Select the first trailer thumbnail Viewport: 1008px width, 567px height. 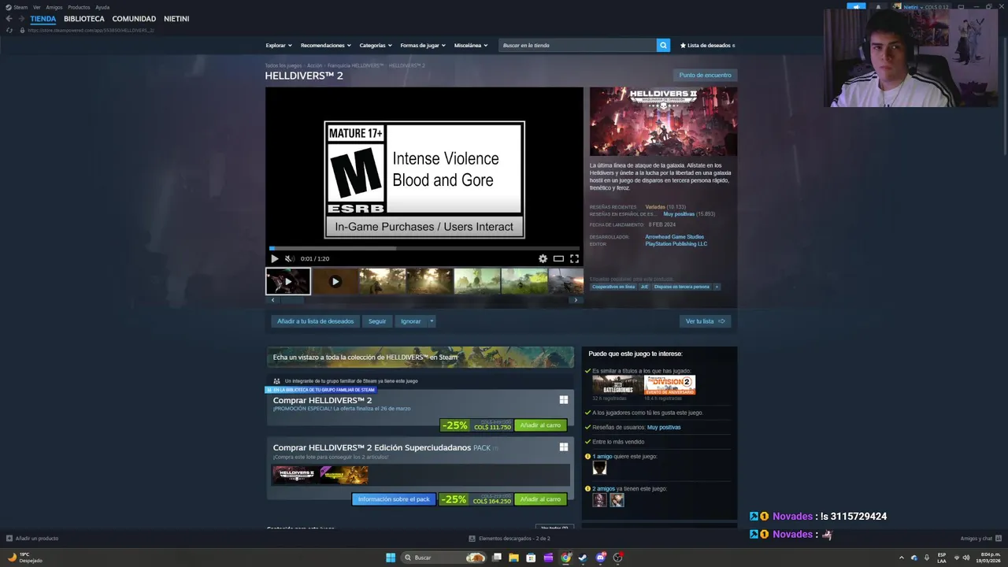click(288, 281)
